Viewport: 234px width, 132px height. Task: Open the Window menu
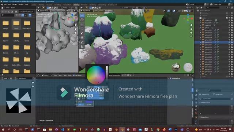pyautogui.click(x=21, y=4)
